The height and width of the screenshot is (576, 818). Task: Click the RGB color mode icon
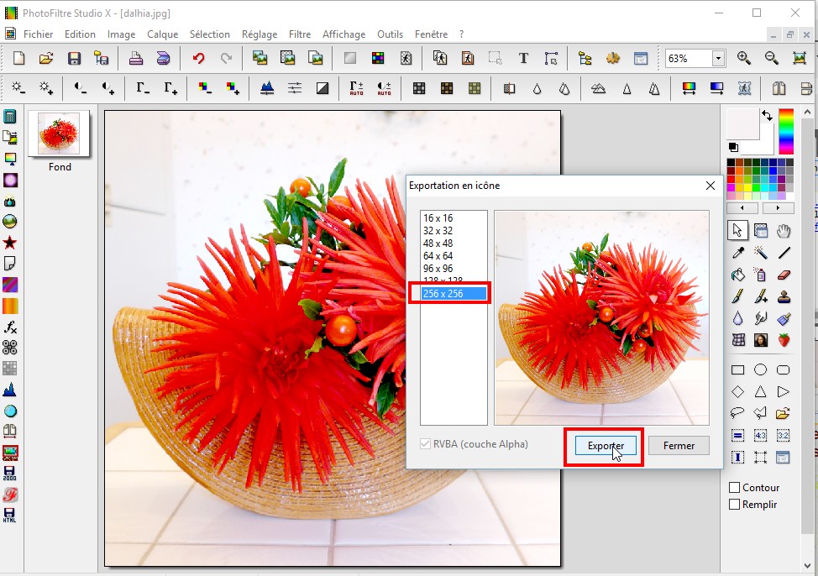coord(378,58)
